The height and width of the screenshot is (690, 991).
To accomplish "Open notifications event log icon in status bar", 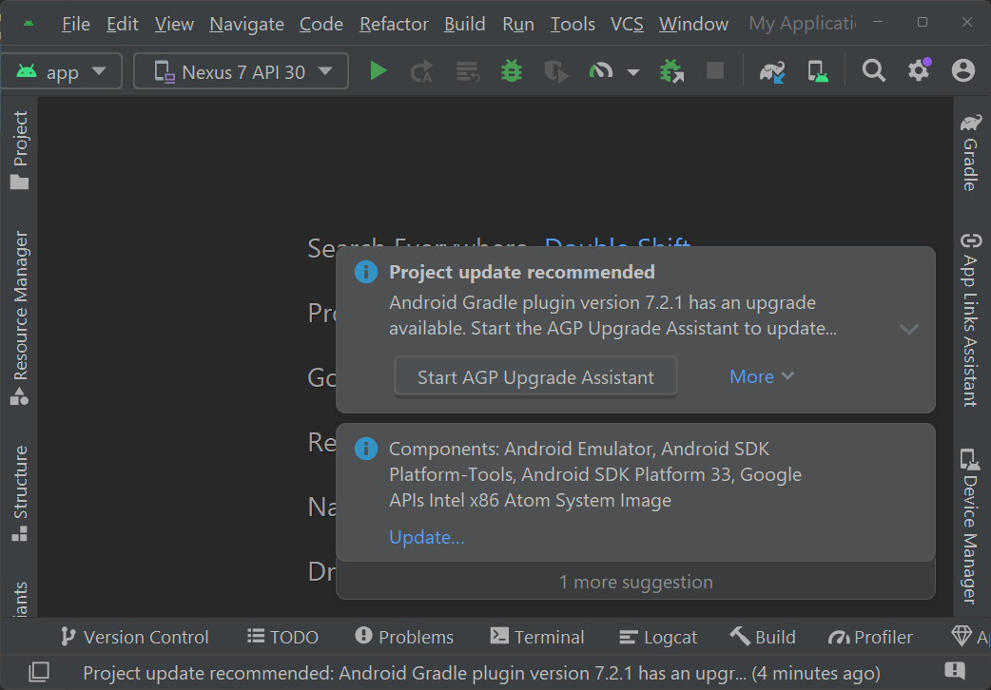I will point(954,671).
